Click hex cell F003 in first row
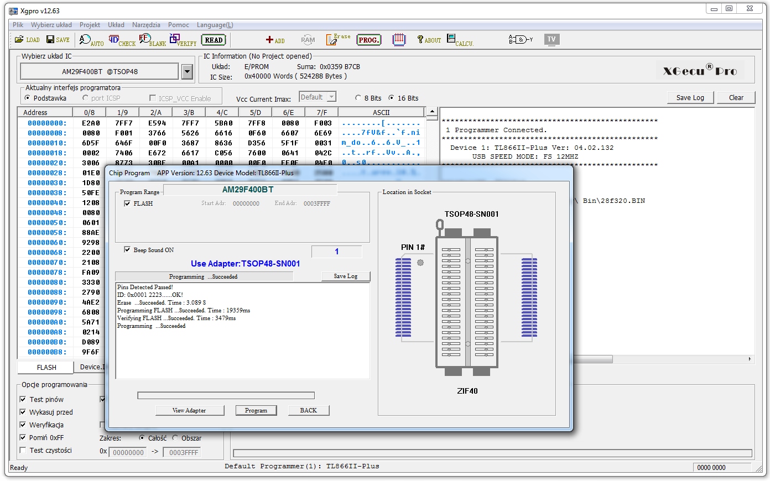770x481 pixels. (x=323, y=123)
